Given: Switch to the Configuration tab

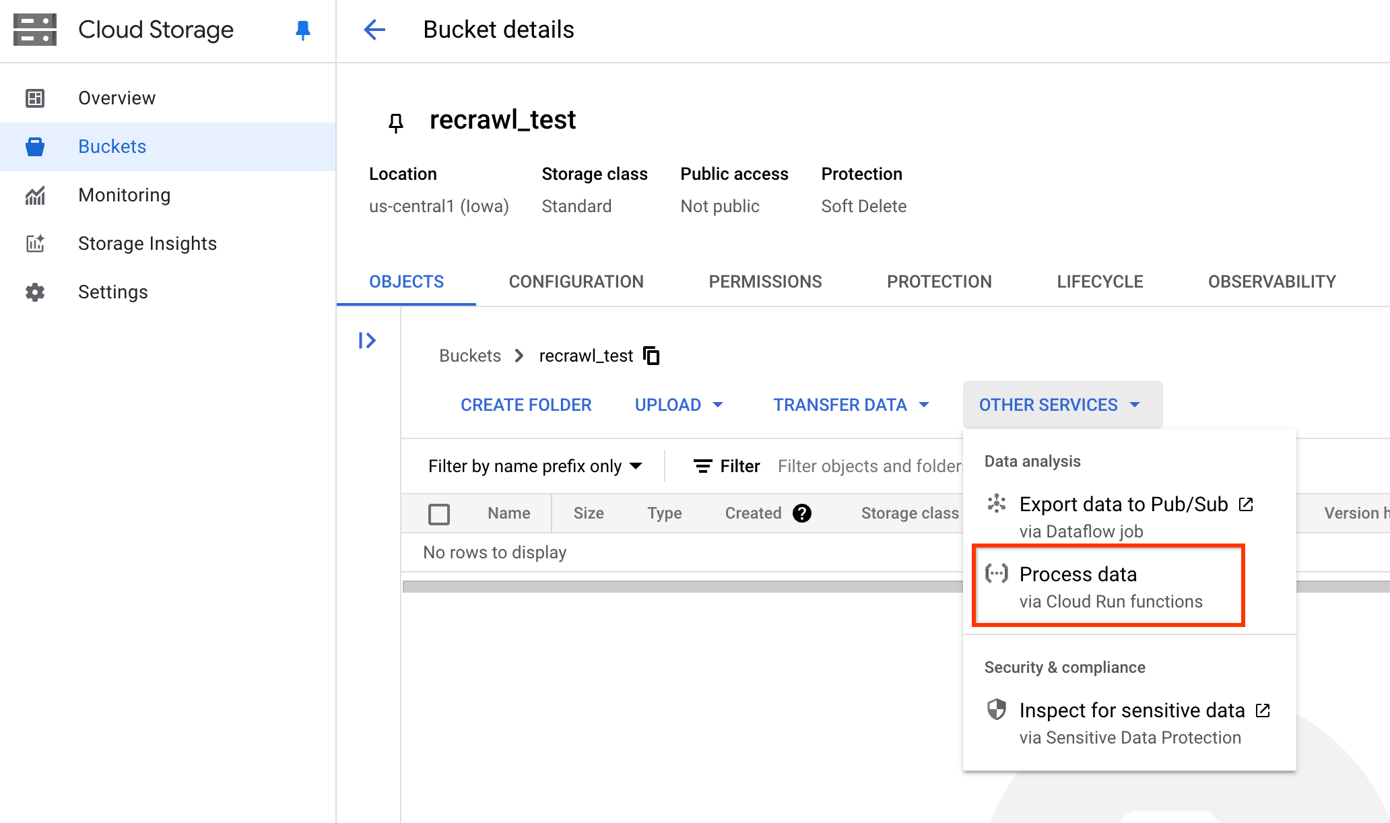Looking at the screenshot, I should point(576,282).
